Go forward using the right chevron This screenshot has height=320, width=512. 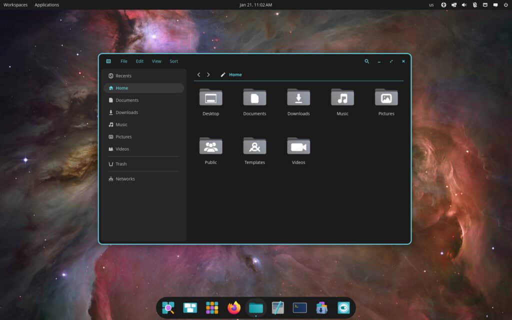tap(208, 74)
